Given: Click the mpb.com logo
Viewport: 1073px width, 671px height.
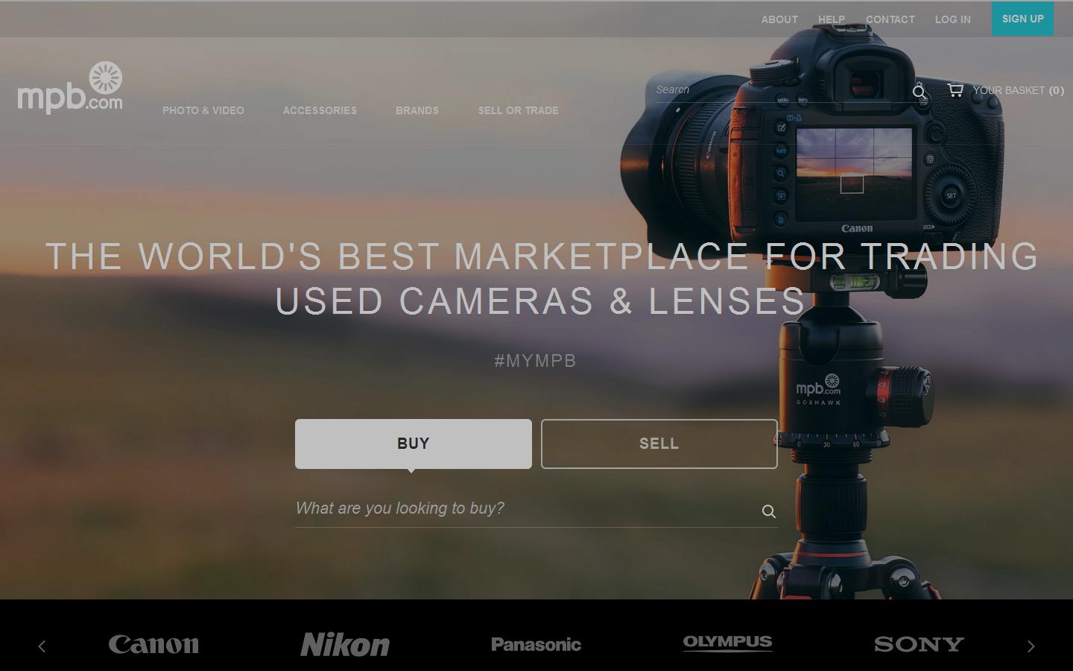Looking at the screenshot, I should pyautogui.click(x=70, y=89).
